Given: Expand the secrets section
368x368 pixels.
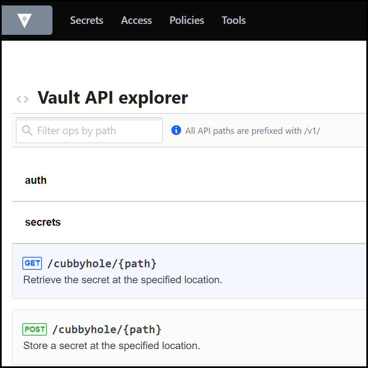Looking at the screenshot, I should click(43, 222).
